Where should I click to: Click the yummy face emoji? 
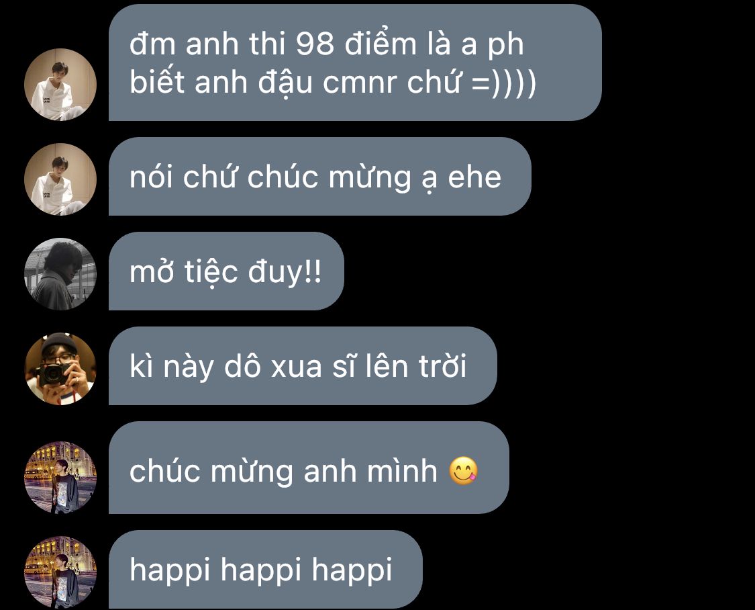point(463,471)
